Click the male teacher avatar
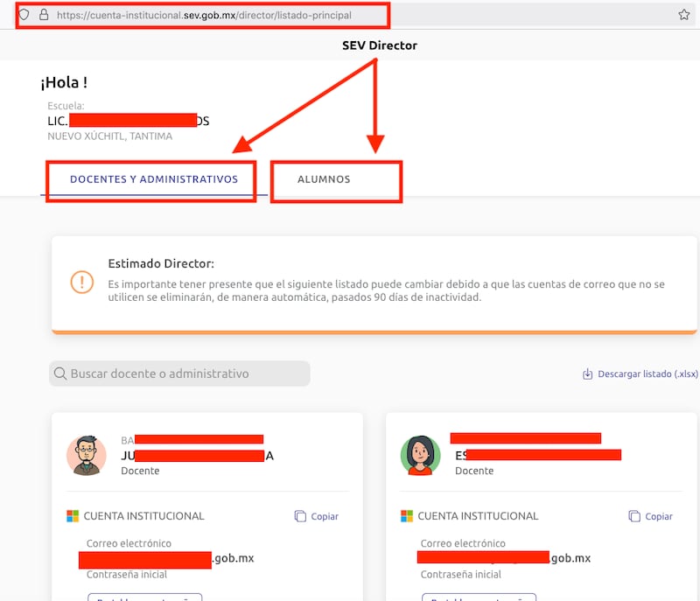The height and width of the screenshot is (601, 700). tap(87, 455)
